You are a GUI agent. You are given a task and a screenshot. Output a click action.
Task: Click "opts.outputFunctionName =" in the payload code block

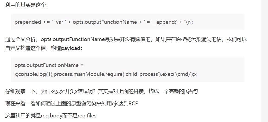tap(49, 65)
